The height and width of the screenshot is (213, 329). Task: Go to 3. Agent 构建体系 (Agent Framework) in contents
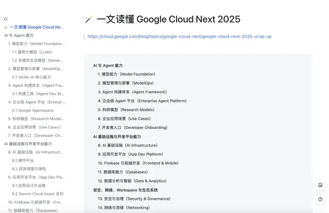[x=133, y=92]
